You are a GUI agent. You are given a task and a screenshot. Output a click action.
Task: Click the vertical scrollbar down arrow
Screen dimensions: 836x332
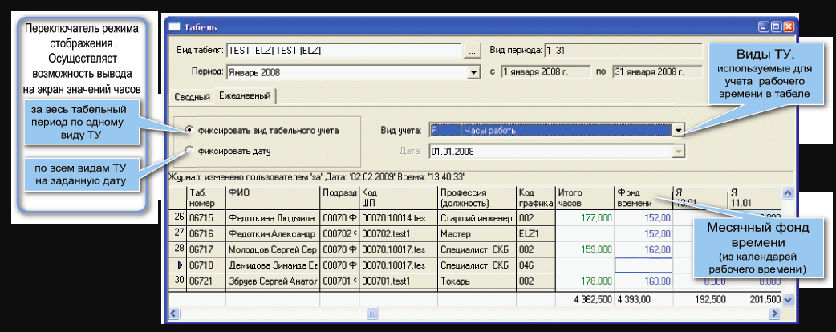pyautogui.click(x=787, y=299)
